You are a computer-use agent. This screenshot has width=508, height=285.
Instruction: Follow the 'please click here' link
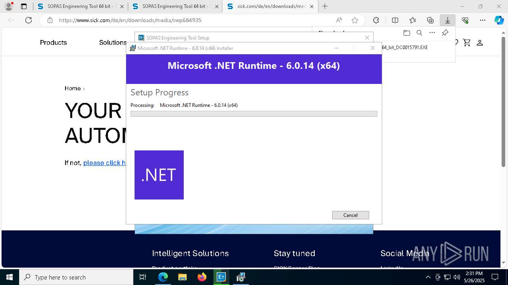pyautogui.click(x=105, y=163)
